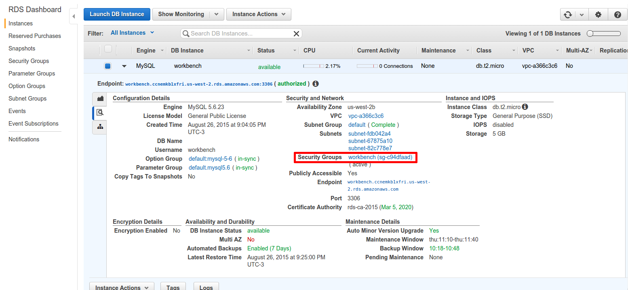The height and width of the screenshot is (290, 628).
Task: Open the subnet-67875a10 link
Action: point(370,141)
